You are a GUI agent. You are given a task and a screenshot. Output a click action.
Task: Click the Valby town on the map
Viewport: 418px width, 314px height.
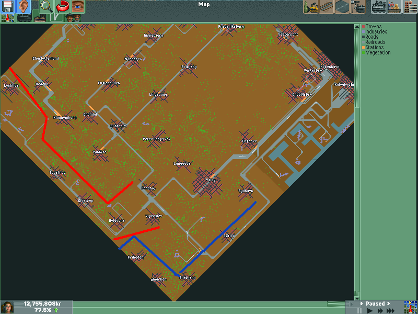click(211, 180)
